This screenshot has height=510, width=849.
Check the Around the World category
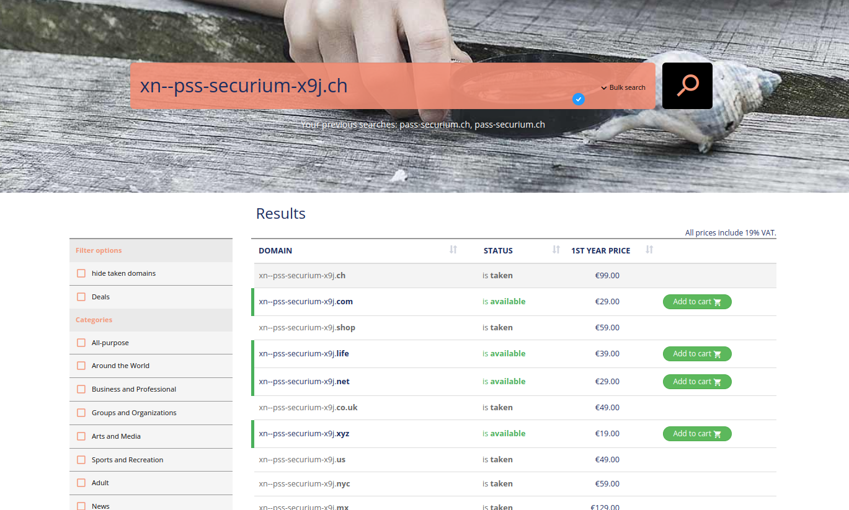81,366
